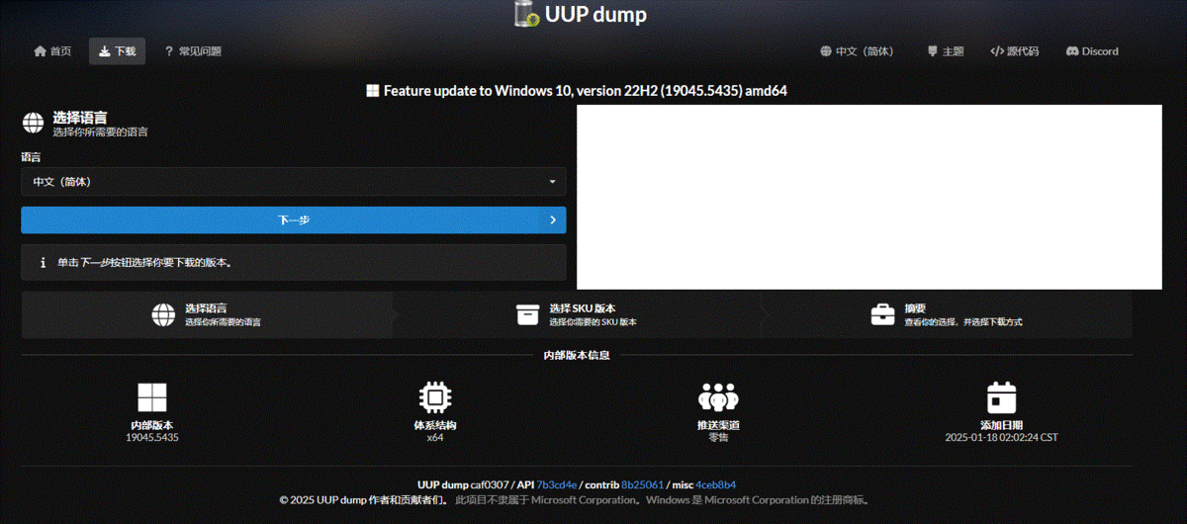Click the chevron arrow on 下一步 button
1187x524 pixels.
(553, 219)
